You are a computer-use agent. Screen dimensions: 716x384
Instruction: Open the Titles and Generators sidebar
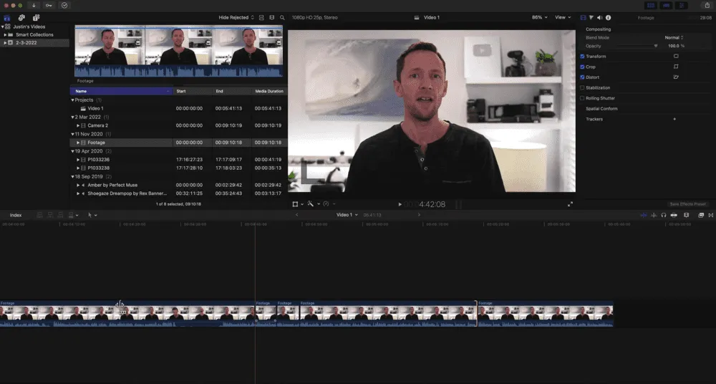[36, 17]
